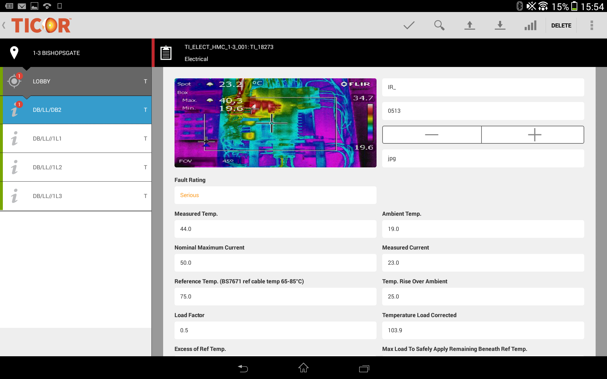Tap the FLIR thermal image thumbnail

pyautogui.click(x=275, y=123)
